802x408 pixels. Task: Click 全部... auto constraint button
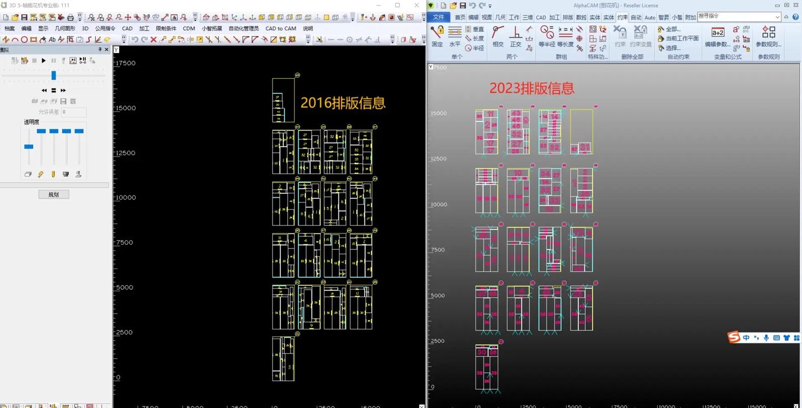coord(670,29)
